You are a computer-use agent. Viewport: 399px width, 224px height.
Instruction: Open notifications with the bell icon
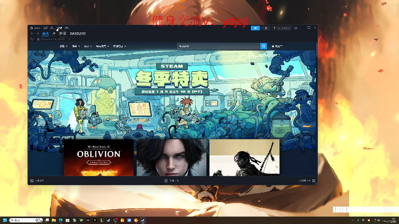tap(266, 28)
